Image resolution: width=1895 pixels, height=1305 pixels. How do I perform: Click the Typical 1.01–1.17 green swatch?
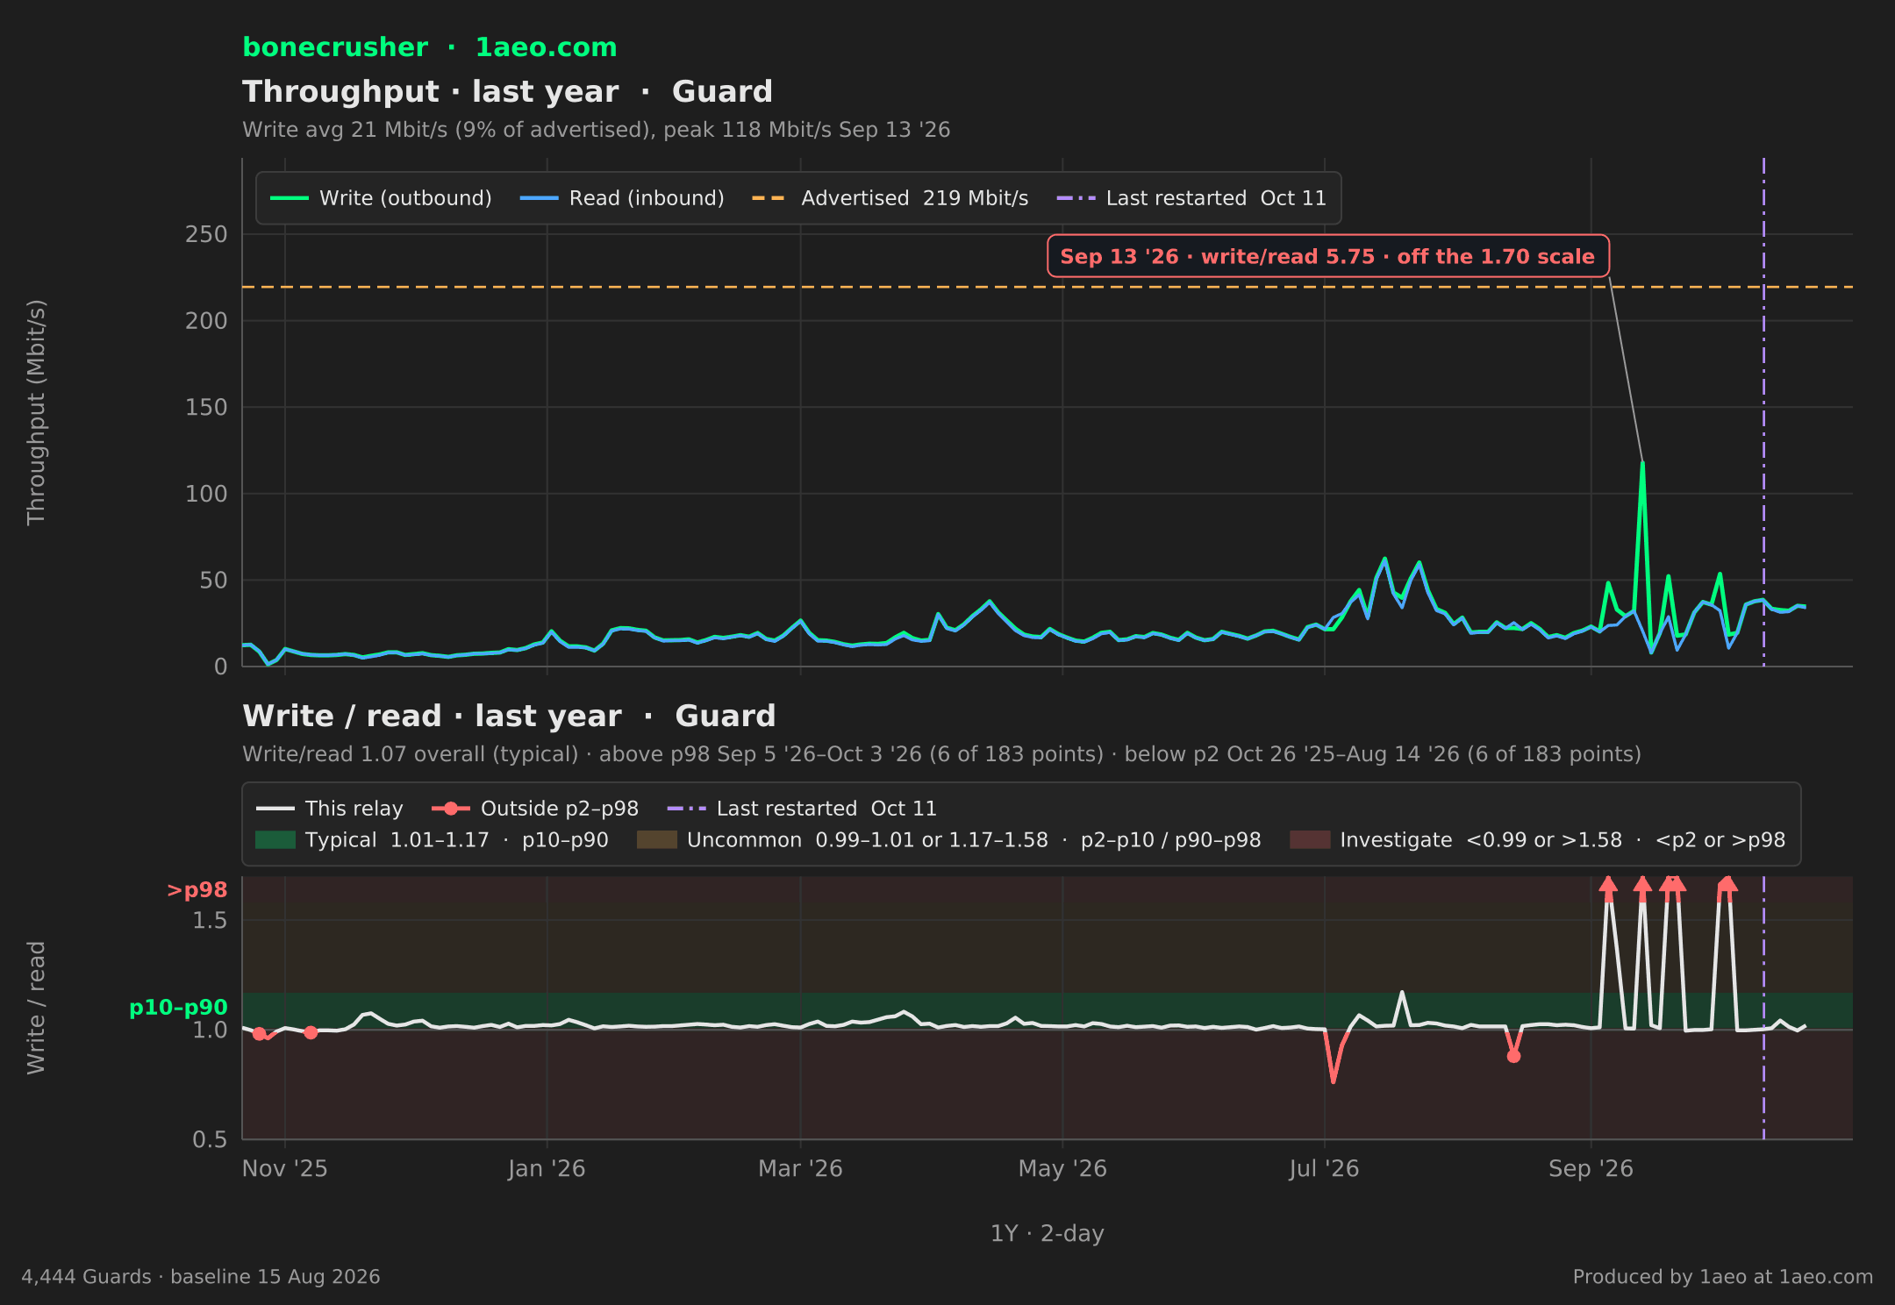(x=275, y=840)
